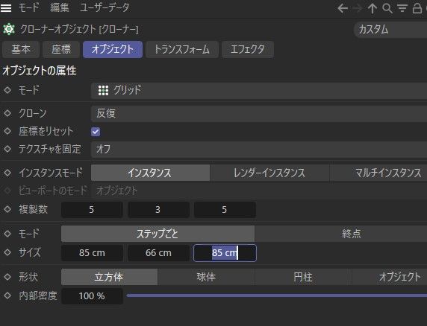This screenshot has height=326, width=427.
Task: Click the 66 cm size field
Action: pos(158,253)
